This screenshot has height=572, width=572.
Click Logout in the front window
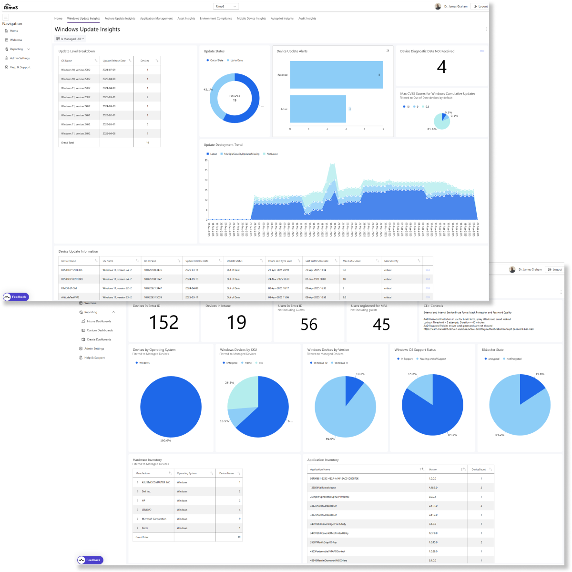pyautogui.click(x=480, y=6)
